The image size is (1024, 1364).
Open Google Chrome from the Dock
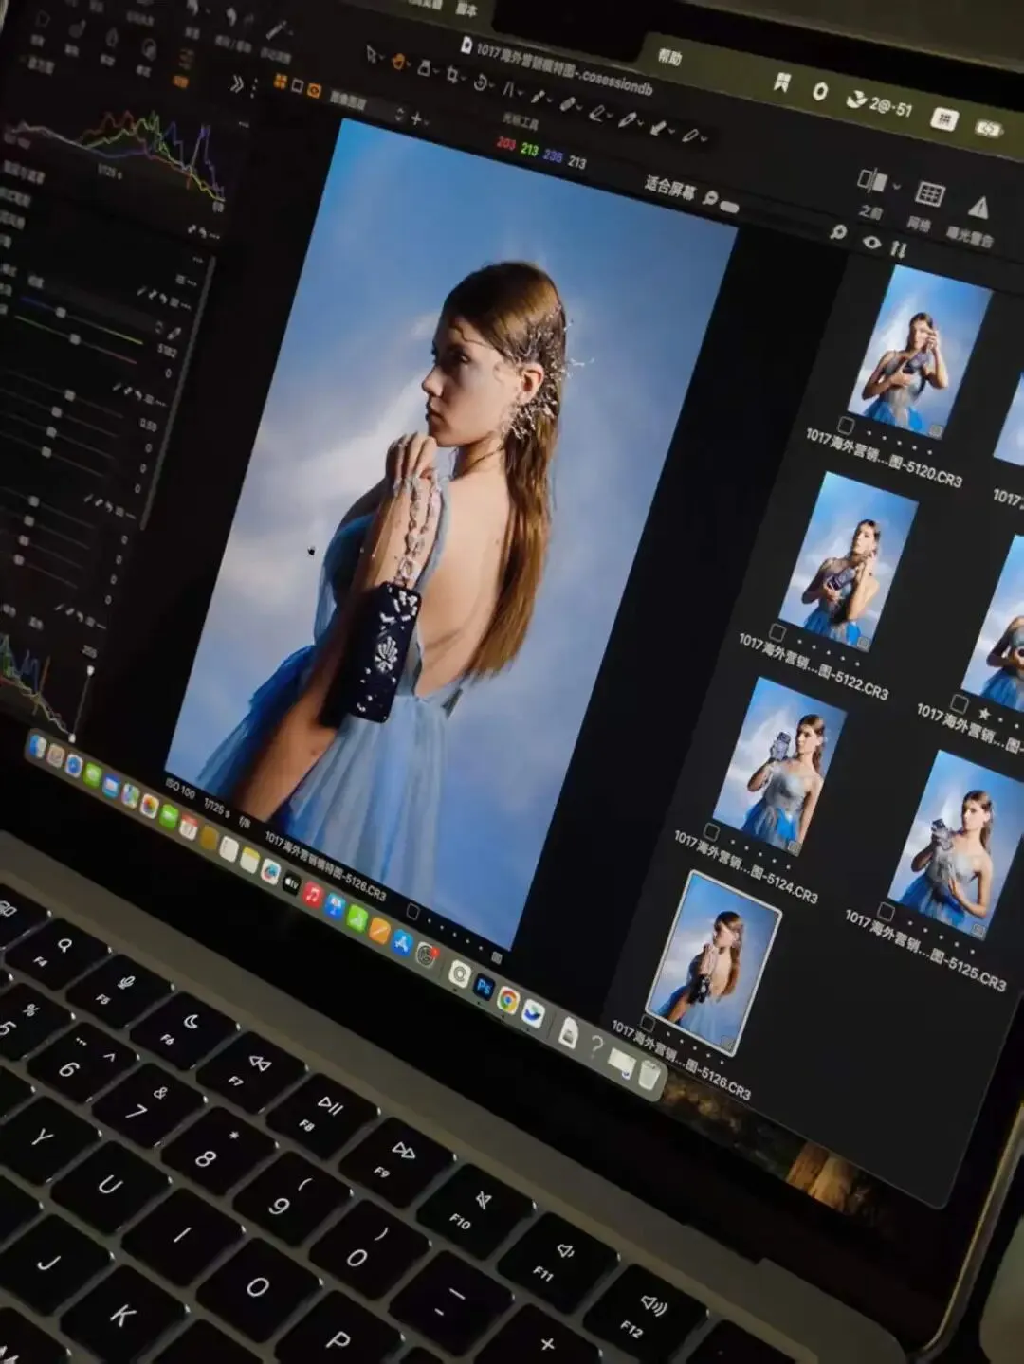tap(508, 1000)
